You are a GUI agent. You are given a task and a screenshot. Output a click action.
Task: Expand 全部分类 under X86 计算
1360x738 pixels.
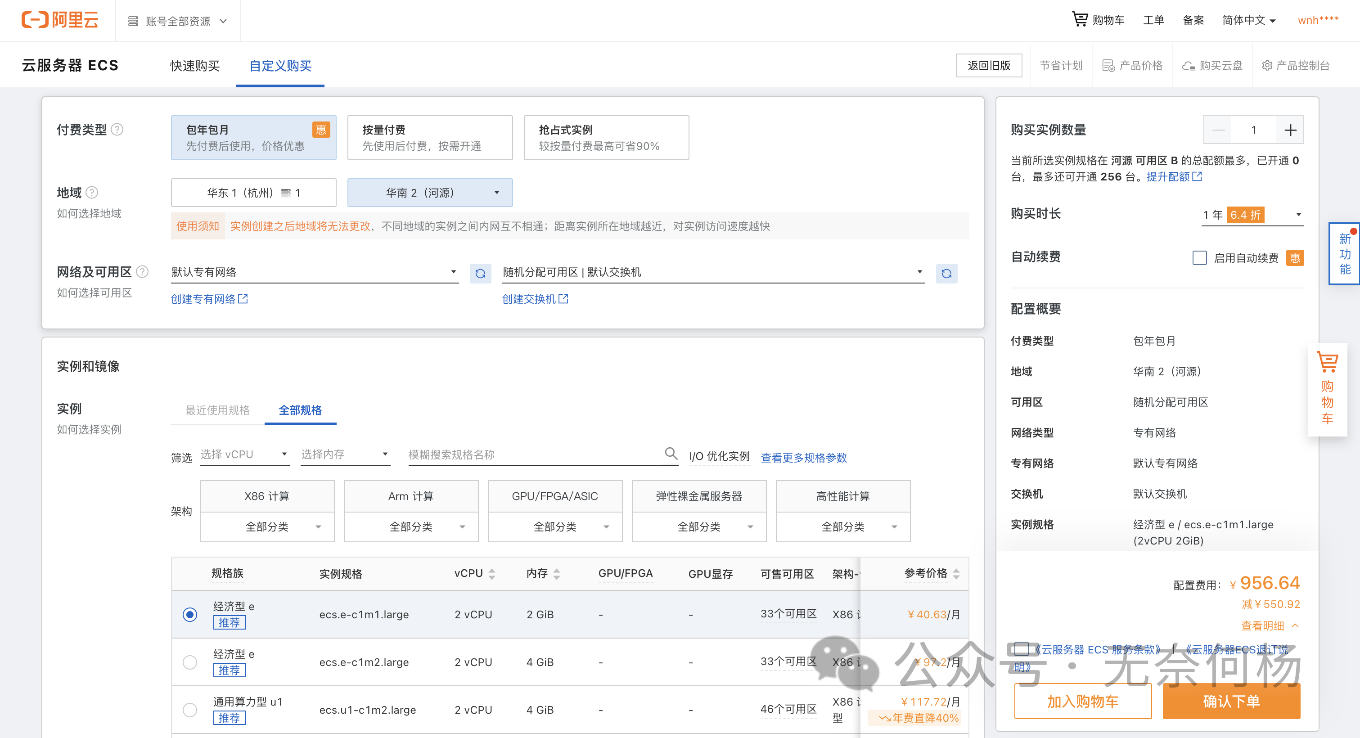pyautogui.click(x=267, y=527)
